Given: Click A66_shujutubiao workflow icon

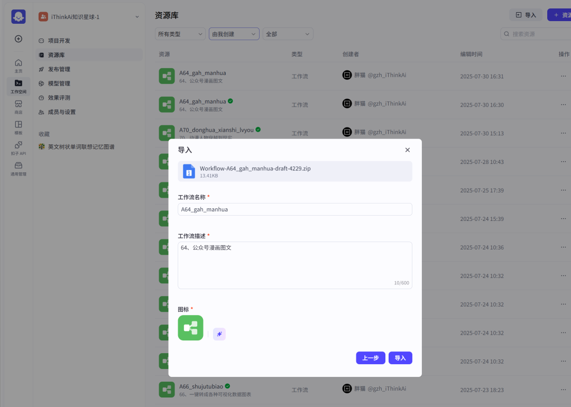Looking at the screenshot, I should [167, 390].
